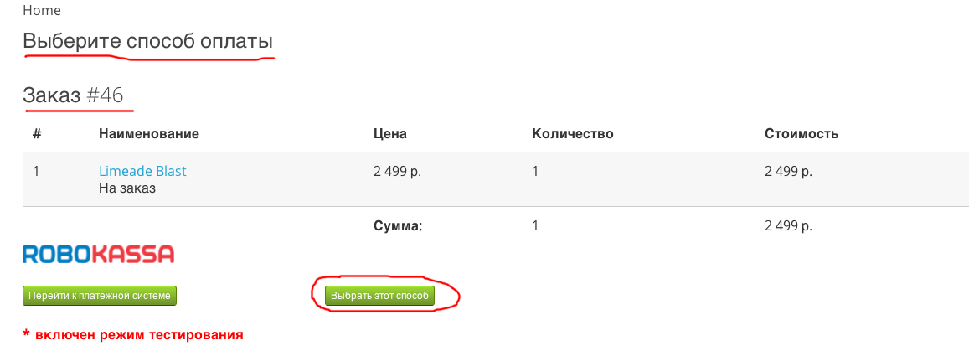
Task: Click the test mode warning in red
Action: [x=133, y=335]
